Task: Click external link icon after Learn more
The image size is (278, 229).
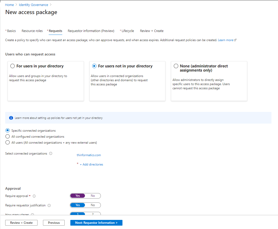Action: click(235, 40)
